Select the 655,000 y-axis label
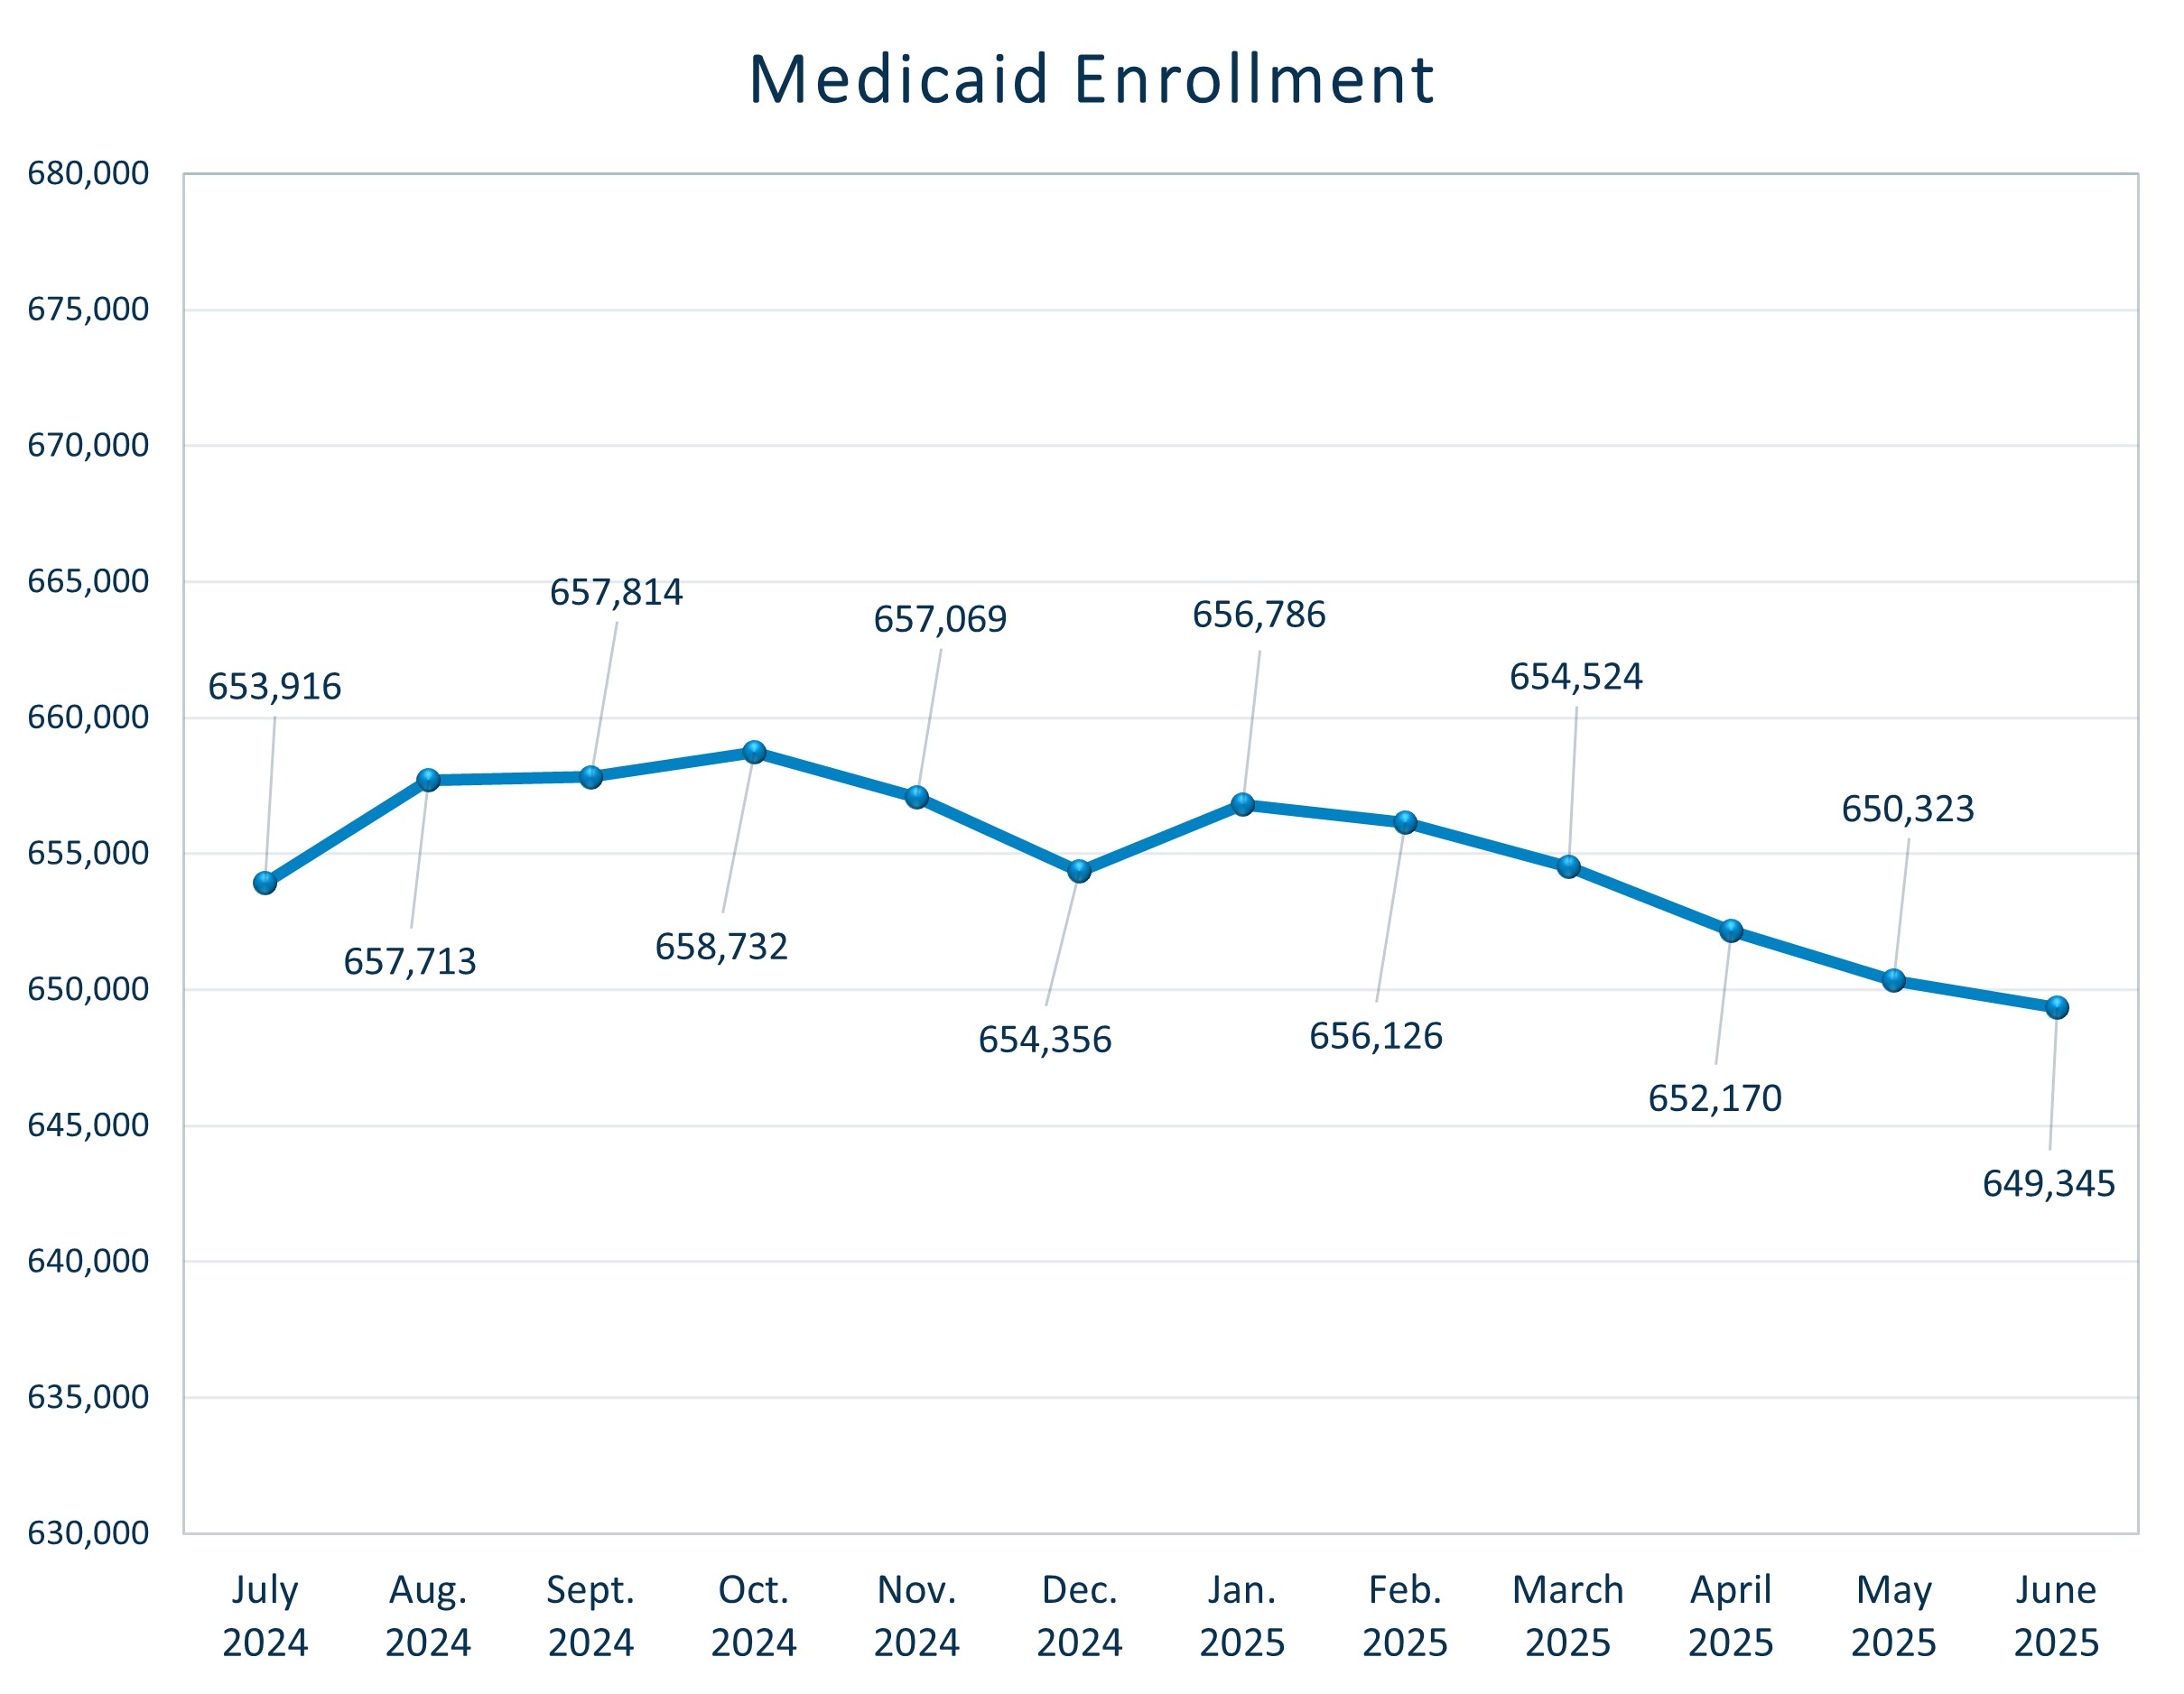 (x=88, y=854)
